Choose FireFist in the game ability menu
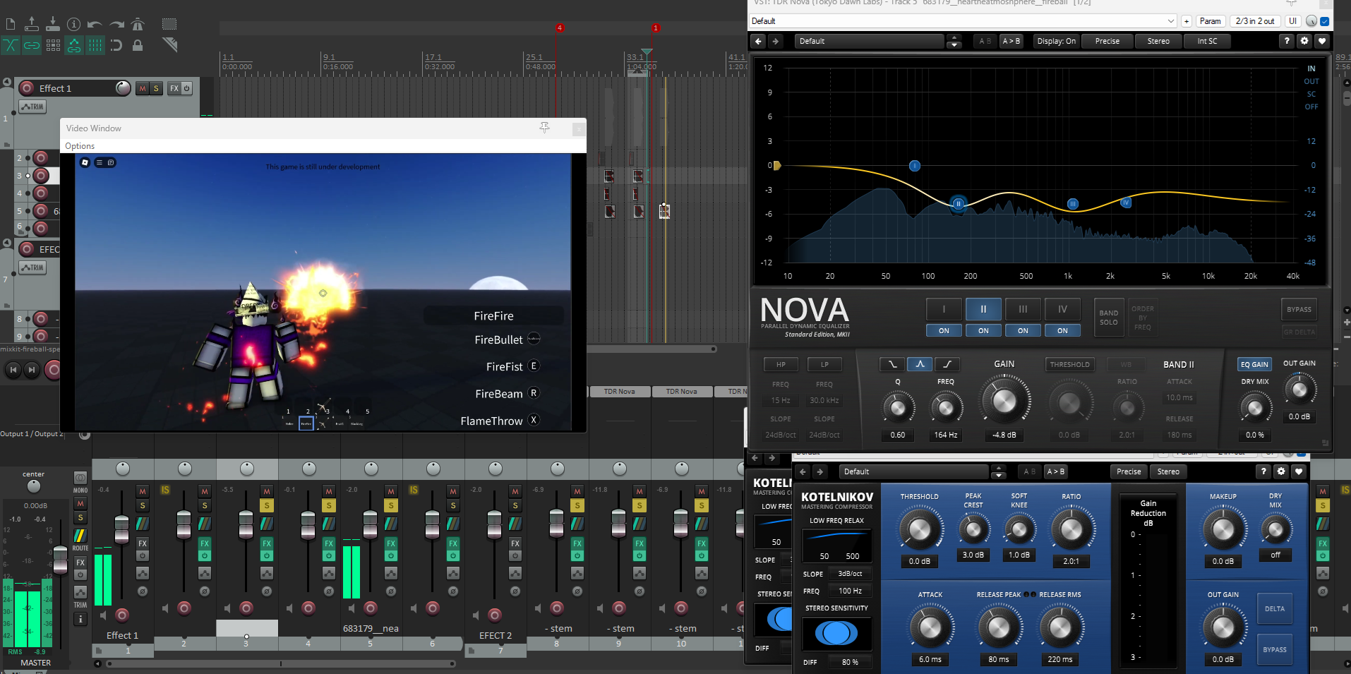 [505, 366]
